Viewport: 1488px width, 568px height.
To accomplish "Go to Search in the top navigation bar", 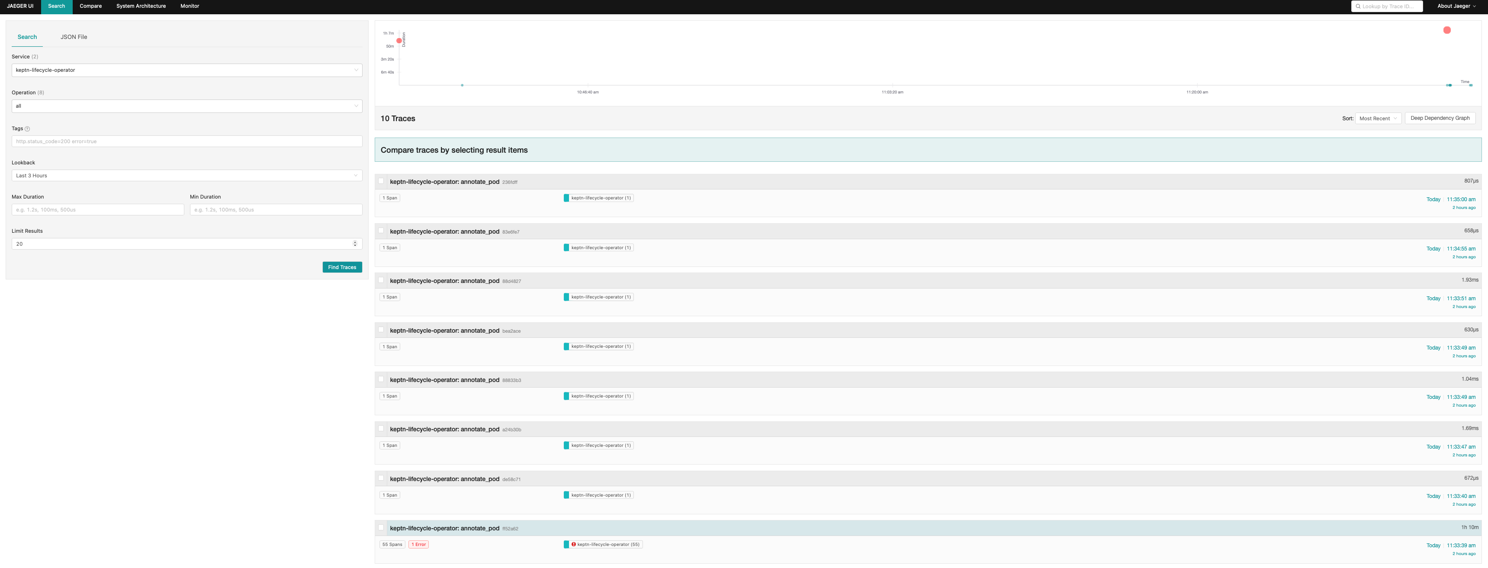I will pyautogui.click(x=57, y=6).
